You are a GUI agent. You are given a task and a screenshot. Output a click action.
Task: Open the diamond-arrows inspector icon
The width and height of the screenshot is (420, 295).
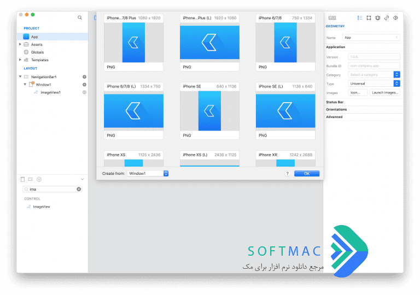[x=395, y=18]
